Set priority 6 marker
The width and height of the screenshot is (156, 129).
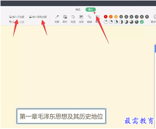(x=131, y=17)
